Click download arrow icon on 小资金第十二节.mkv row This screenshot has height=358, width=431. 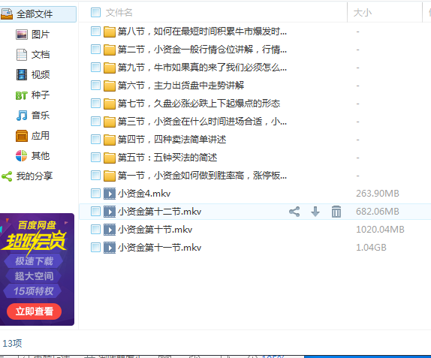(315, 212)
